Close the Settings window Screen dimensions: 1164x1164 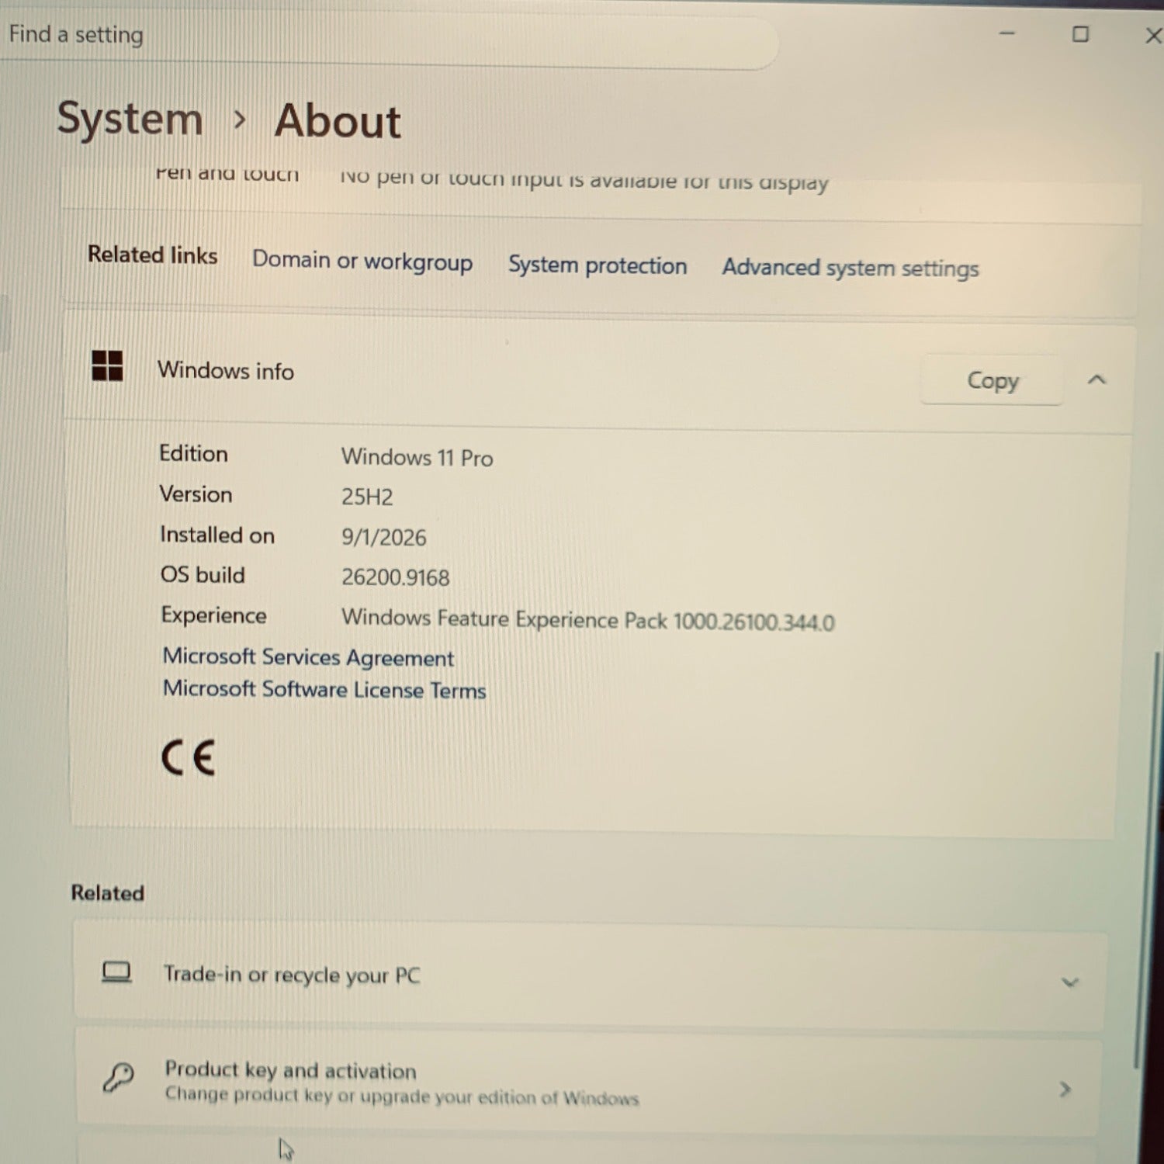pyautogui.click(x=1153, y=36)
